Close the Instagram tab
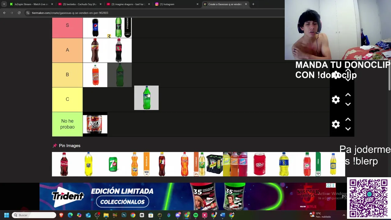391x220 pixels. click(x=197, y=4)
